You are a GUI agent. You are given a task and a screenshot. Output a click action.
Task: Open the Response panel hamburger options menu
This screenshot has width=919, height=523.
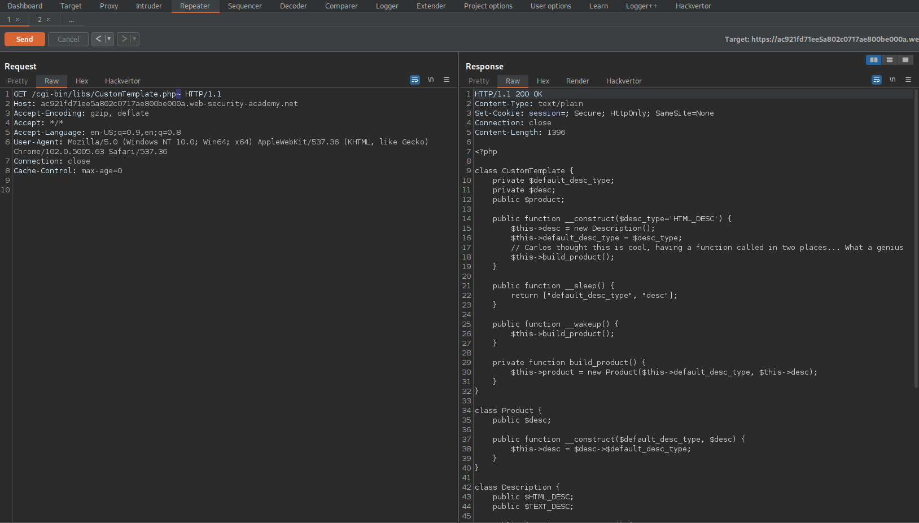(908, 80)
